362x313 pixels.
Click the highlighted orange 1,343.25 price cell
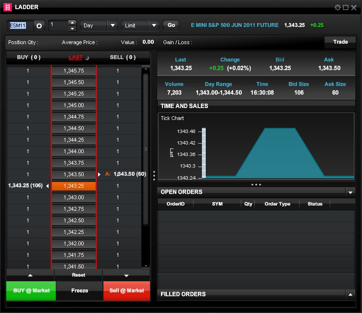pos(74,186)
